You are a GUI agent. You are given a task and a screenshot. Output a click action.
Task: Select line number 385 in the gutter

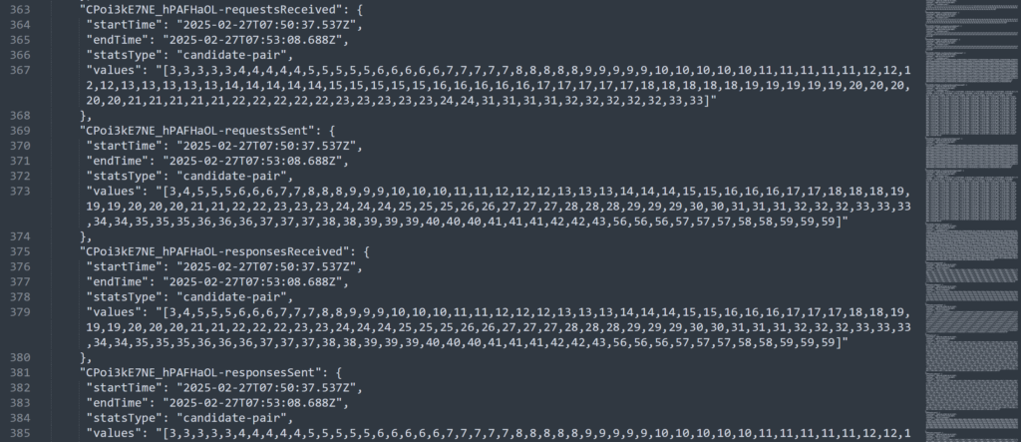tap(21, 434)
